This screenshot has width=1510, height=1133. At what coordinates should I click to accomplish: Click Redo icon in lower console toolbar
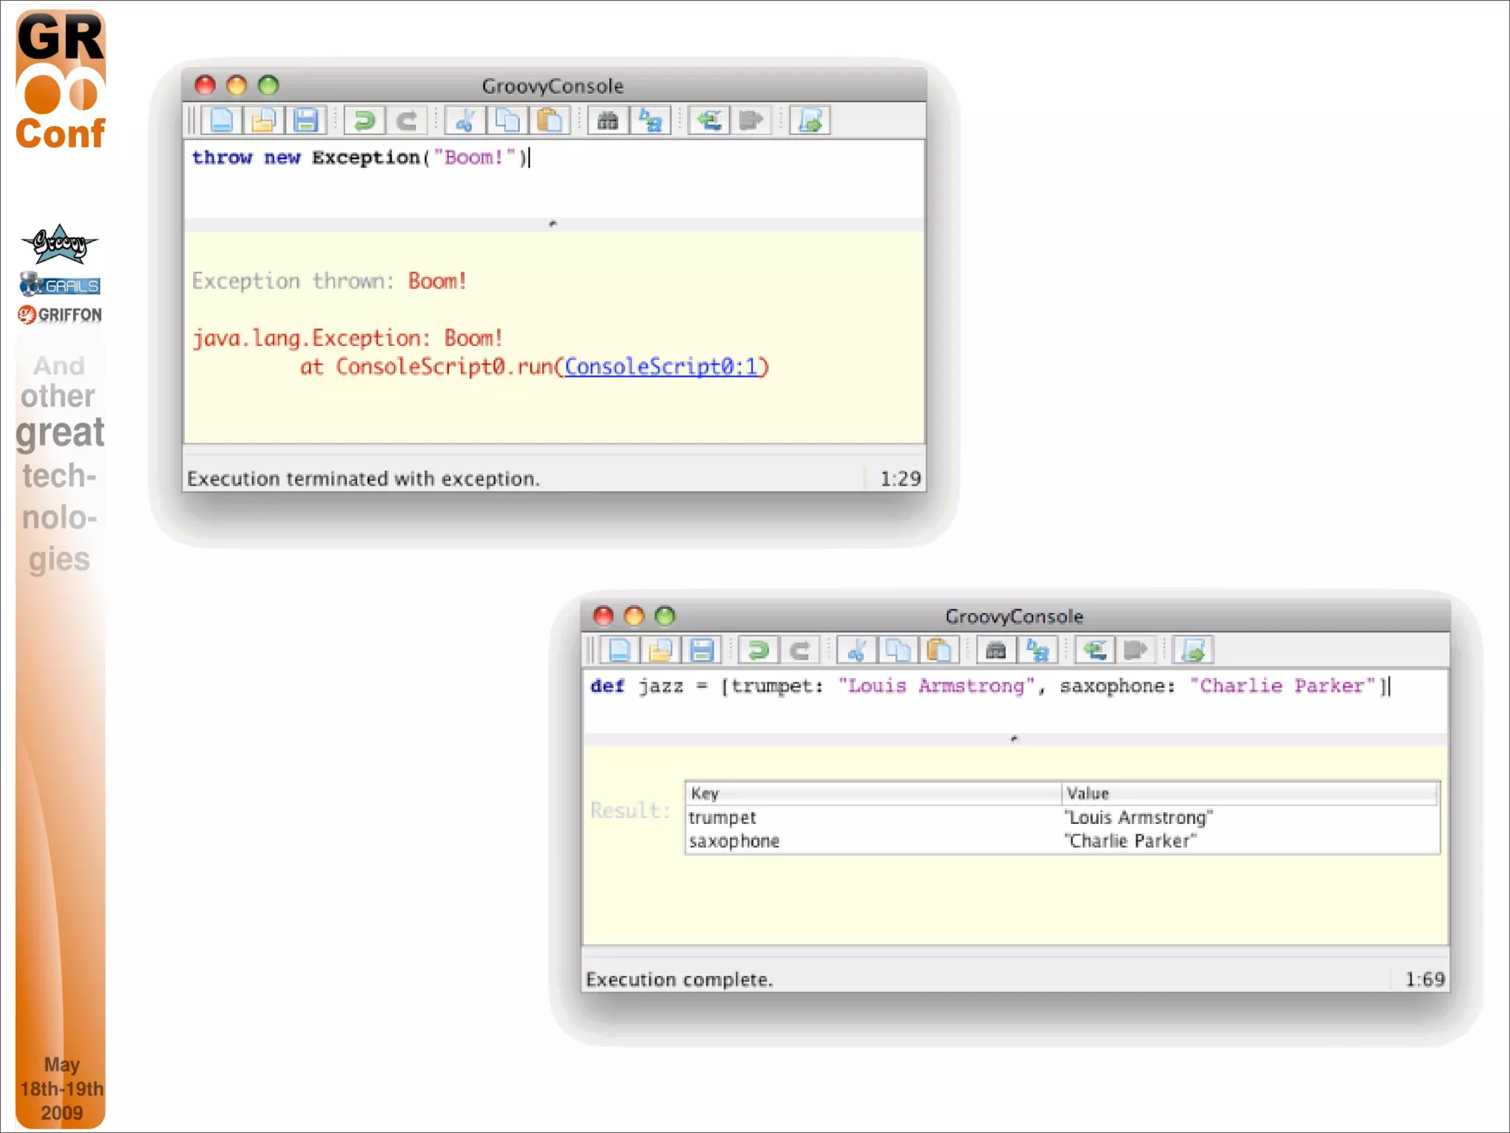tap(801, 651)
